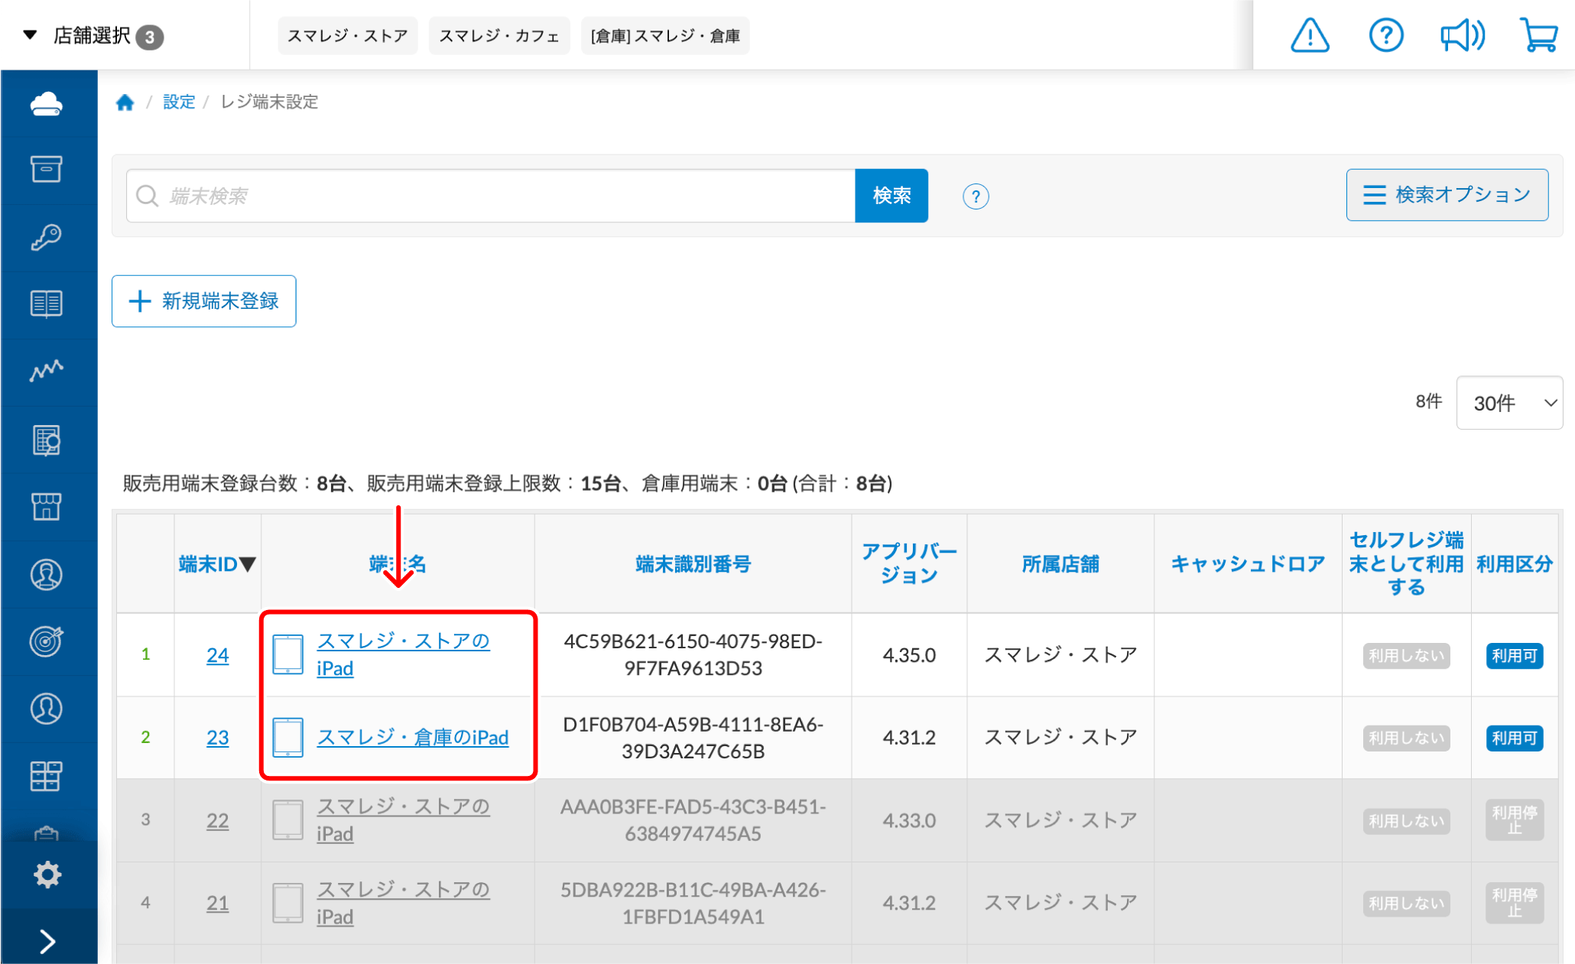Open the target icon in sidebar
The height and width of the screenshot is (964, 1575).
[47, 641]
